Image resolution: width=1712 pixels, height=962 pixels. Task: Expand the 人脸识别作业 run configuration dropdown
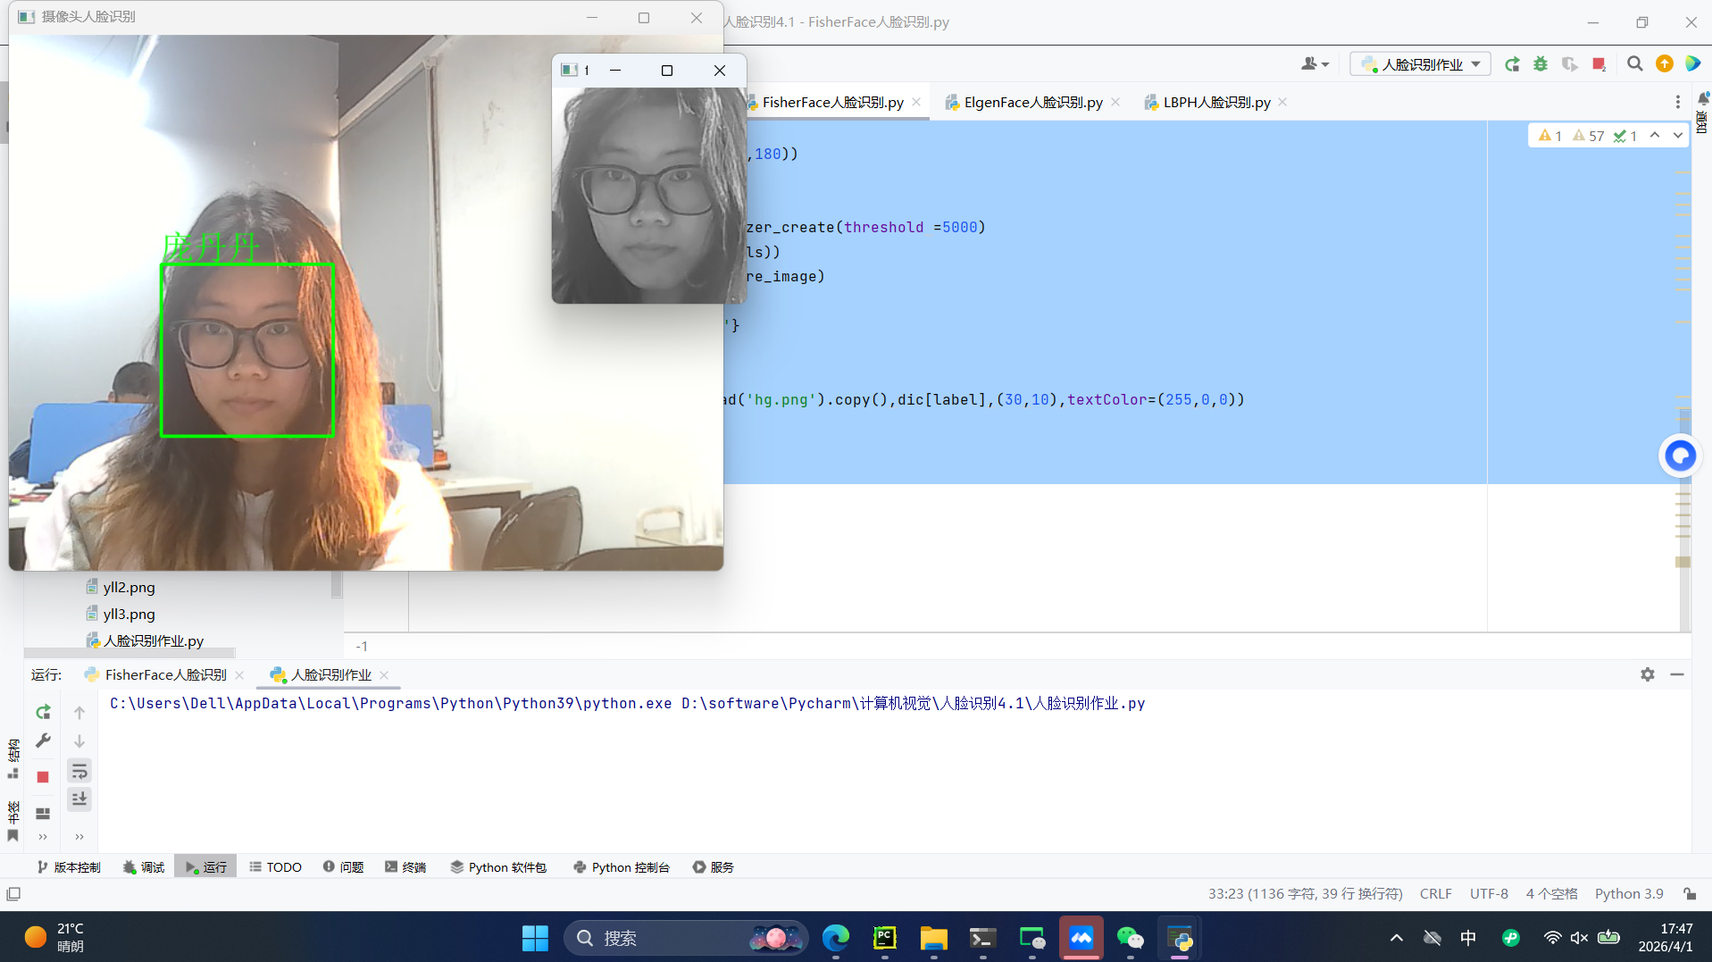point(1420,64)
